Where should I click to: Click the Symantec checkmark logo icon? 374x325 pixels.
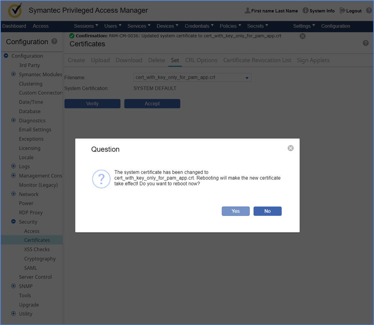click(x=15, y=11)
